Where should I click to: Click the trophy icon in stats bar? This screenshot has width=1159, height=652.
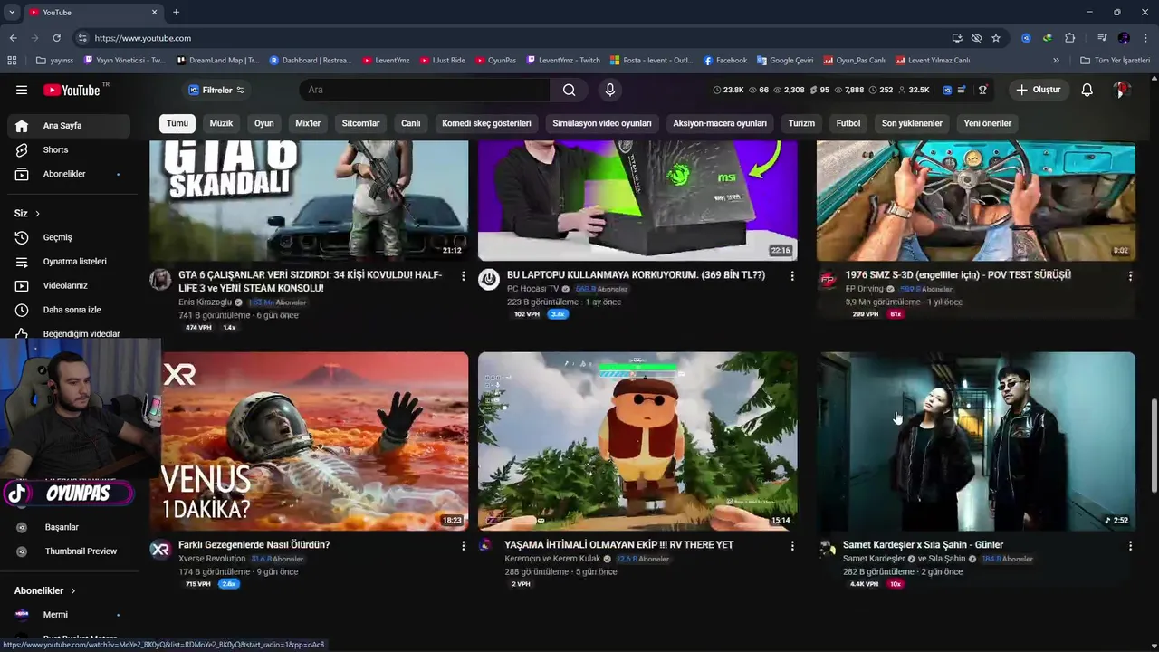[982, 90]
